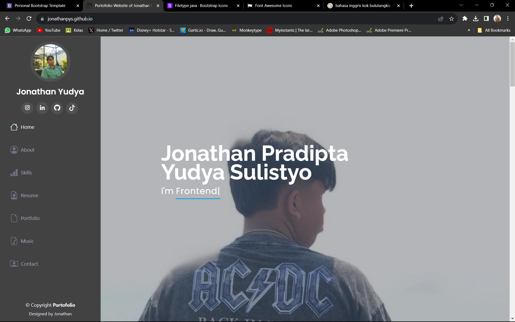Open Chrome three-dot menu

(508, 19)
